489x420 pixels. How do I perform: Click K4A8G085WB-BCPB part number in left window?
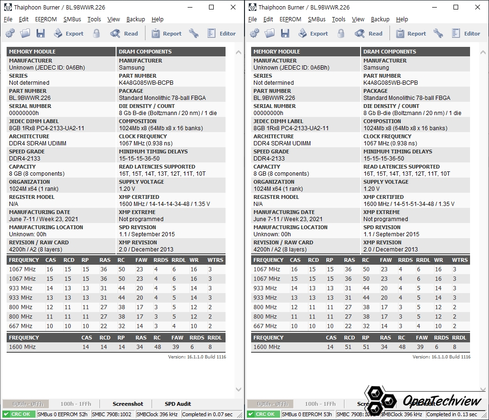(146, 82)
